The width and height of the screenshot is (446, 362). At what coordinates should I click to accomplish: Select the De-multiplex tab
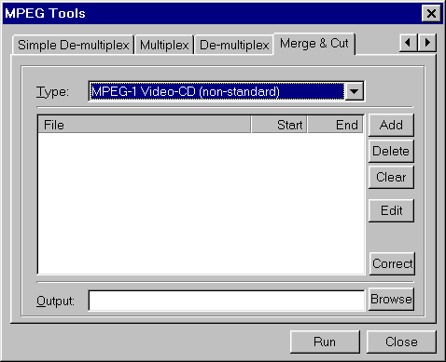click(x=234, y=45)
